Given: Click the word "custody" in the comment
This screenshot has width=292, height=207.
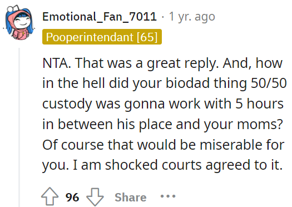Looking at the screenshot, I should [67, 105].
